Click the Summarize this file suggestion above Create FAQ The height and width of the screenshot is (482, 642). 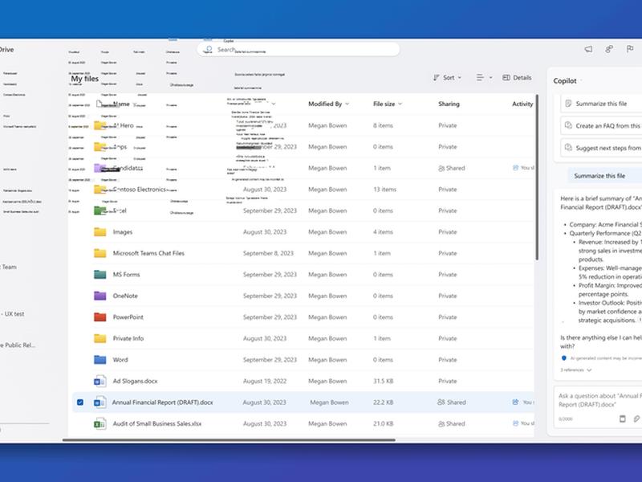point(601,104)
